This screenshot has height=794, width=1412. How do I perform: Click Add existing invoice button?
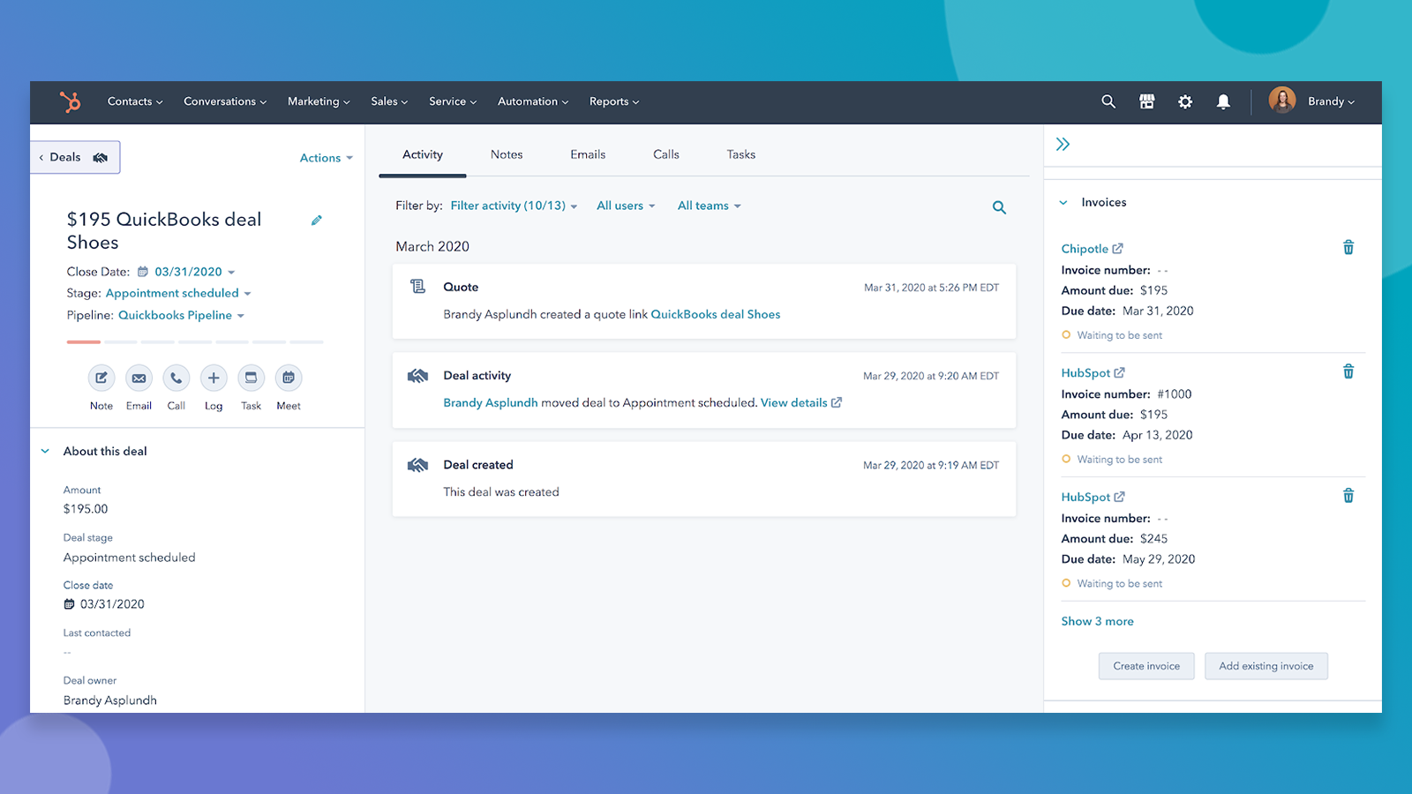tap(1266, 666)
